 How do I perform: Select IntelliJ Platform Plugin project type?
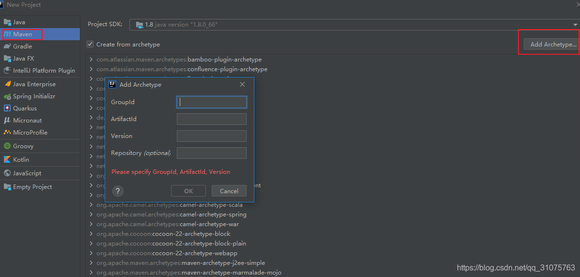click(40, 70)
